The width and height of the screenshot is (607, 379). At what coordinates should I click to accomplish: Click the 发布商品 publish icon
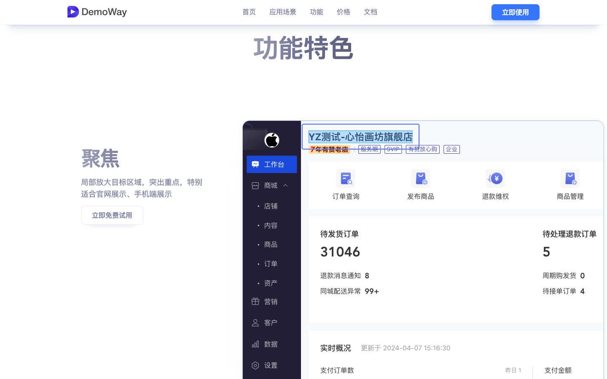[x=420, y=178]
